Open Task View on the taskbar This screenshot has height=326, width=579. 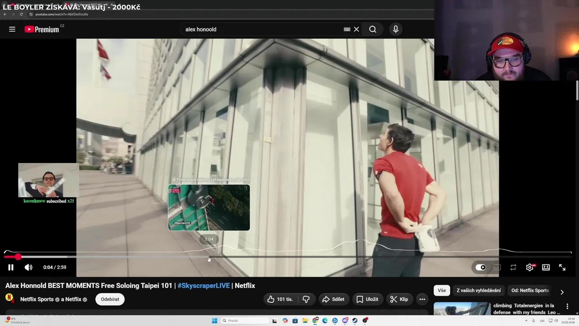[x=275, y=321]
